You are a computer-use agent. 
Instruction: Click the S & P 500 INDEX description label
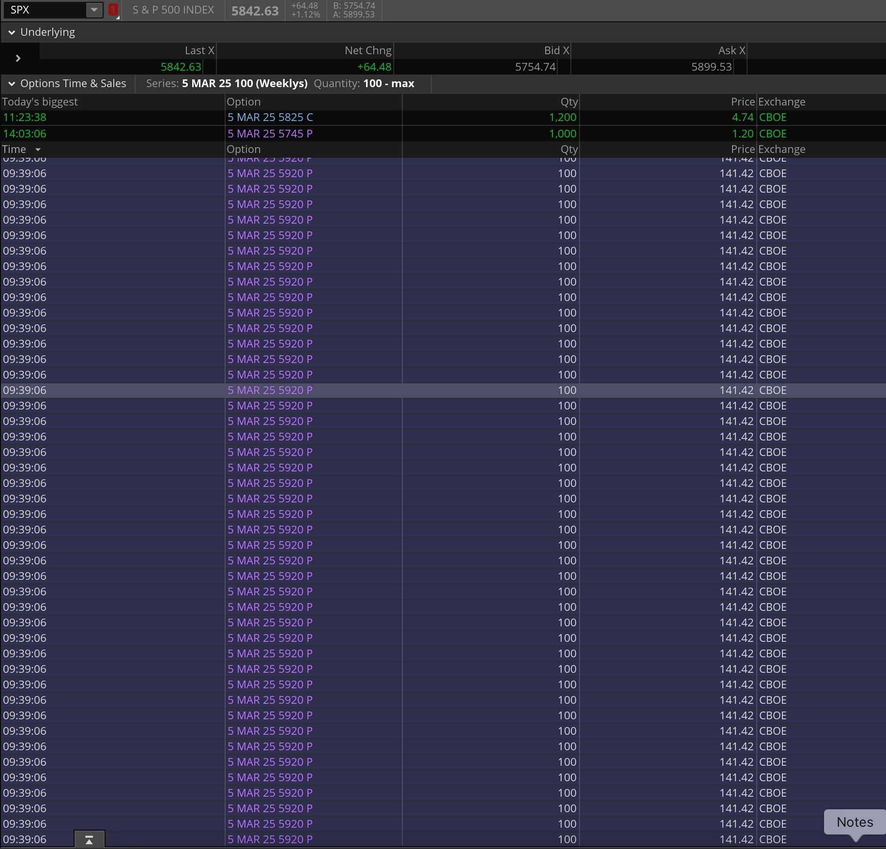pyautogui.click(x=173, y=10)
